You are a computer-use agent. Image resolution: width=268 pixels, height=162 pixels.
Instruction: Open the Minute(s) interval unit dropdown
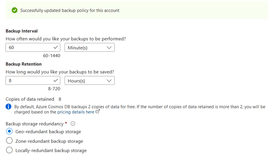pos(89,48)
